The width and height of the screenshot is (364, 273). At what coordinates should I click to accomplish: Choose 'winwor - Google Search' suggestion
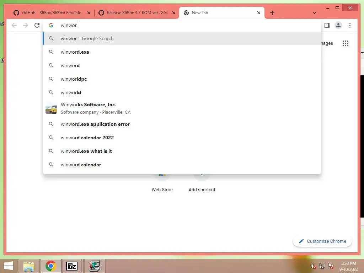point(182,38)
